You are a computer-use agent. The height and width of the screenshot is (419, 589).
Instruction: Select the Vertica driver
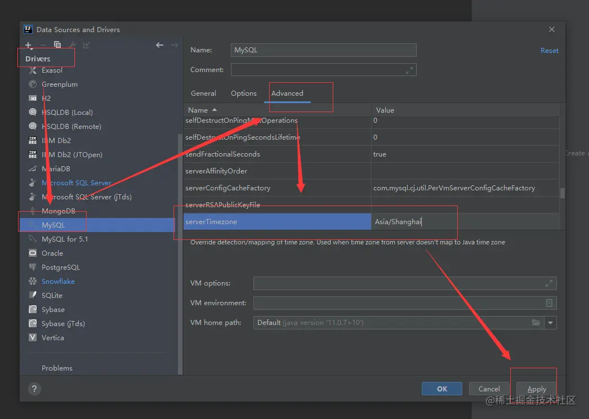pos(52,338)
